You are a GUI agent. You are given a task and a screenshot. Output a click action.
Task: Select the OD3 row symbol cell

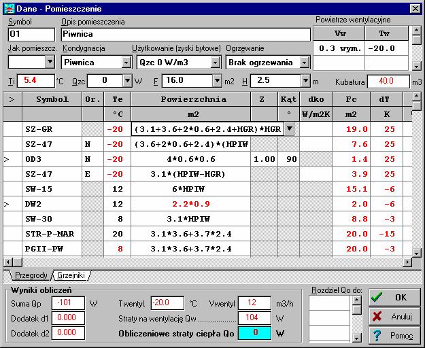[52, 159]
